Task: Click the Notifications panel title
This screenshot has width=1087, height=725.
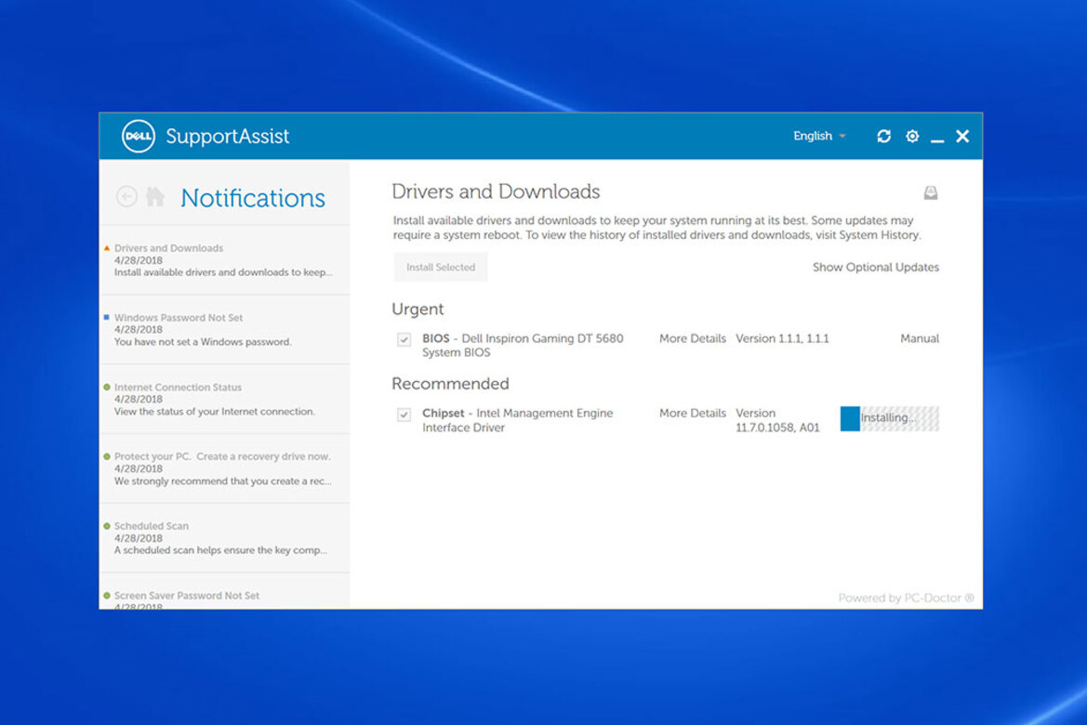Action: pyautogui.click(x=252, y=198)
